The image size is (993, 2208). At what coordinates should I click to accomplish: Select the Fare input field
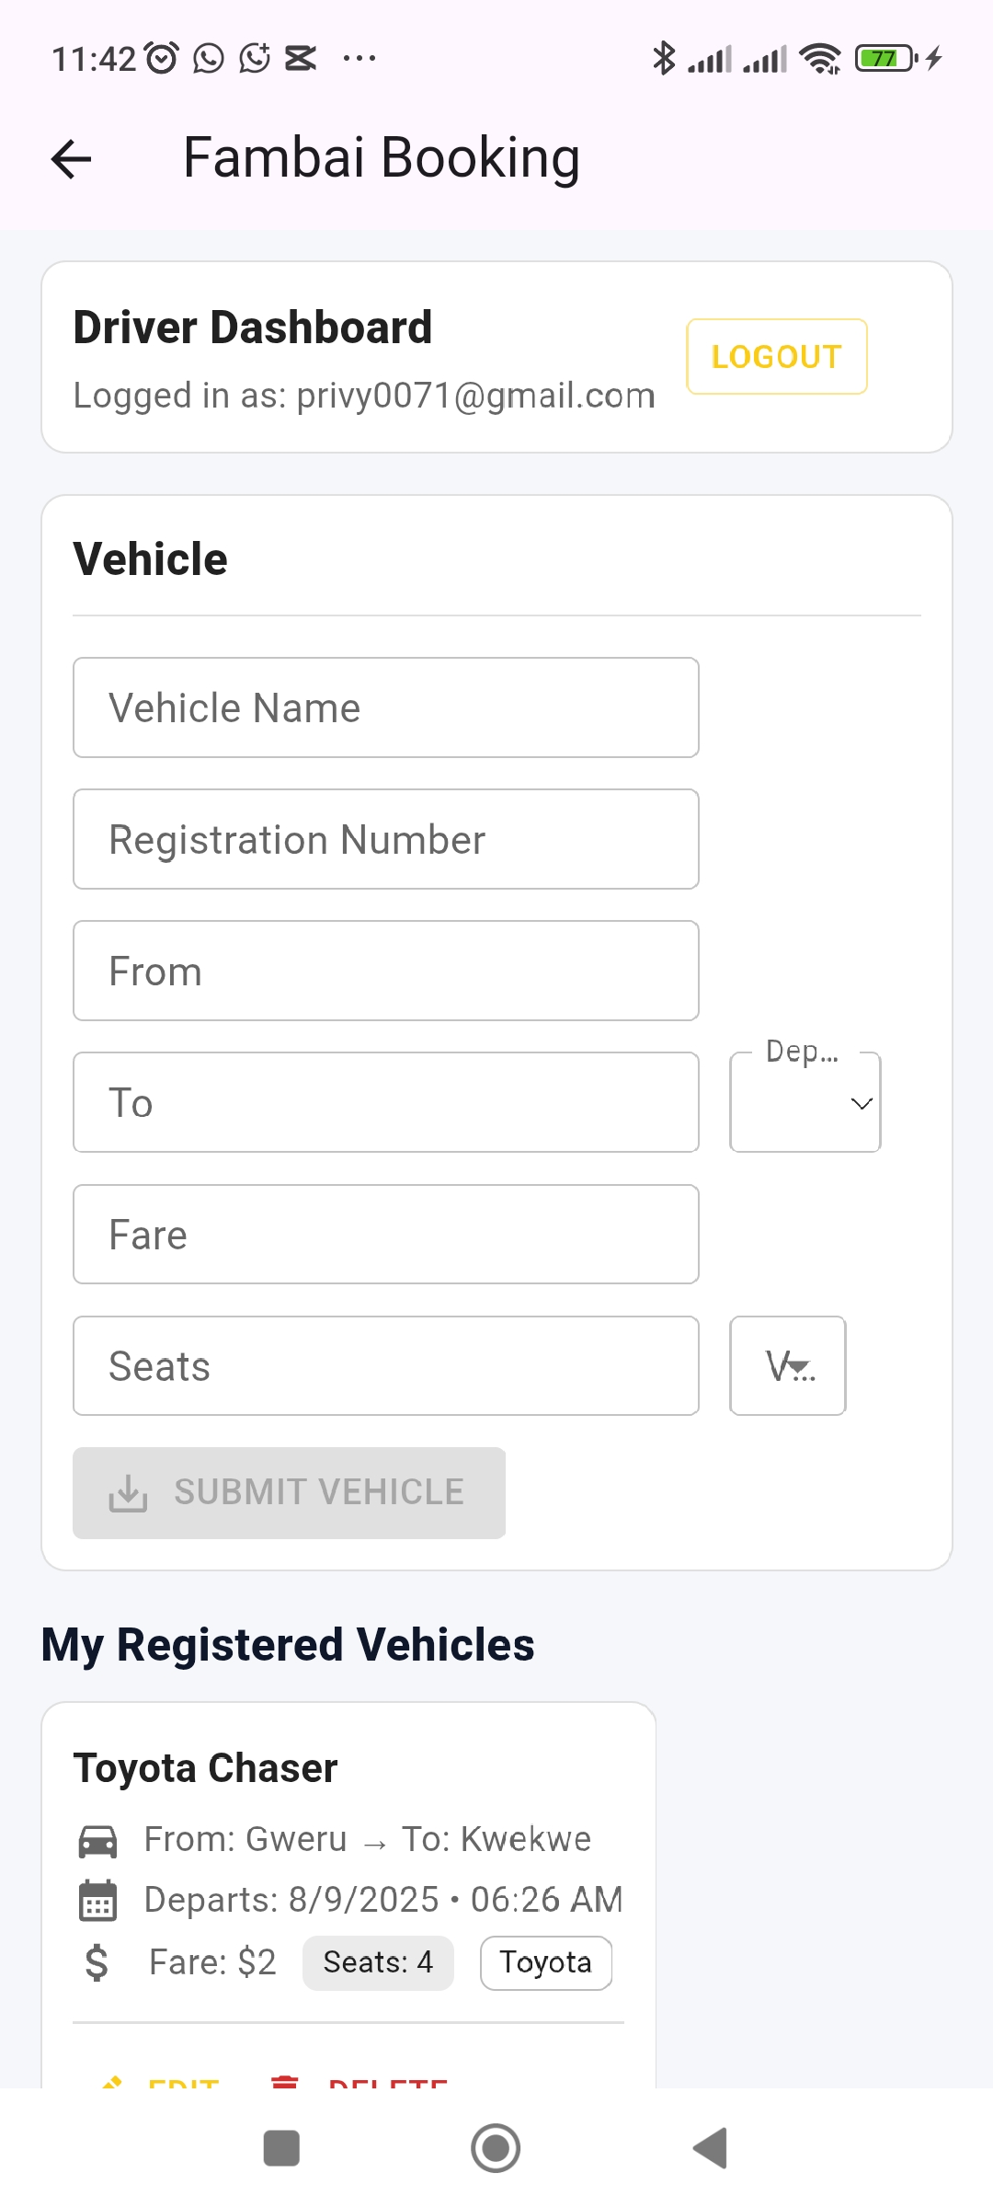pos(386,1234)
